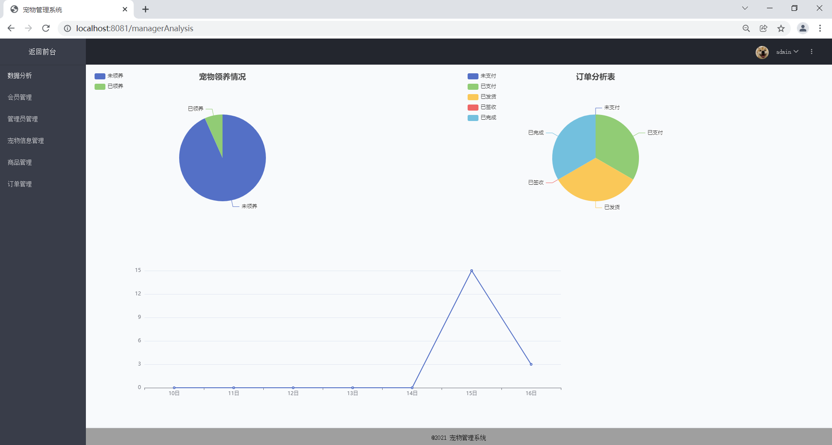Image resolution: width=832 pixels, height=445 pixels.
Task: Open the vertical dots menu beside admin
Action: click(812, 52)
